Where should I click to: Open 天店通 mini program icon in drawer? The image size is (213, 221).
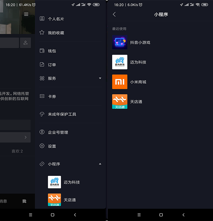[55, 200]
